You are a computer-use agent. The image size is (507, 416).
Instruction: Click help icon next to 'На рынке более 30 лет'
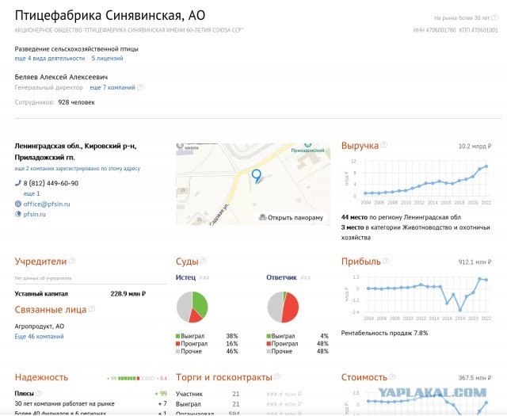point(494,17)
